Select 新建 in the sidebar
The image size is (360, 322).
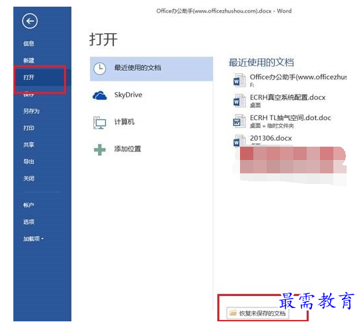coord(29,61)
